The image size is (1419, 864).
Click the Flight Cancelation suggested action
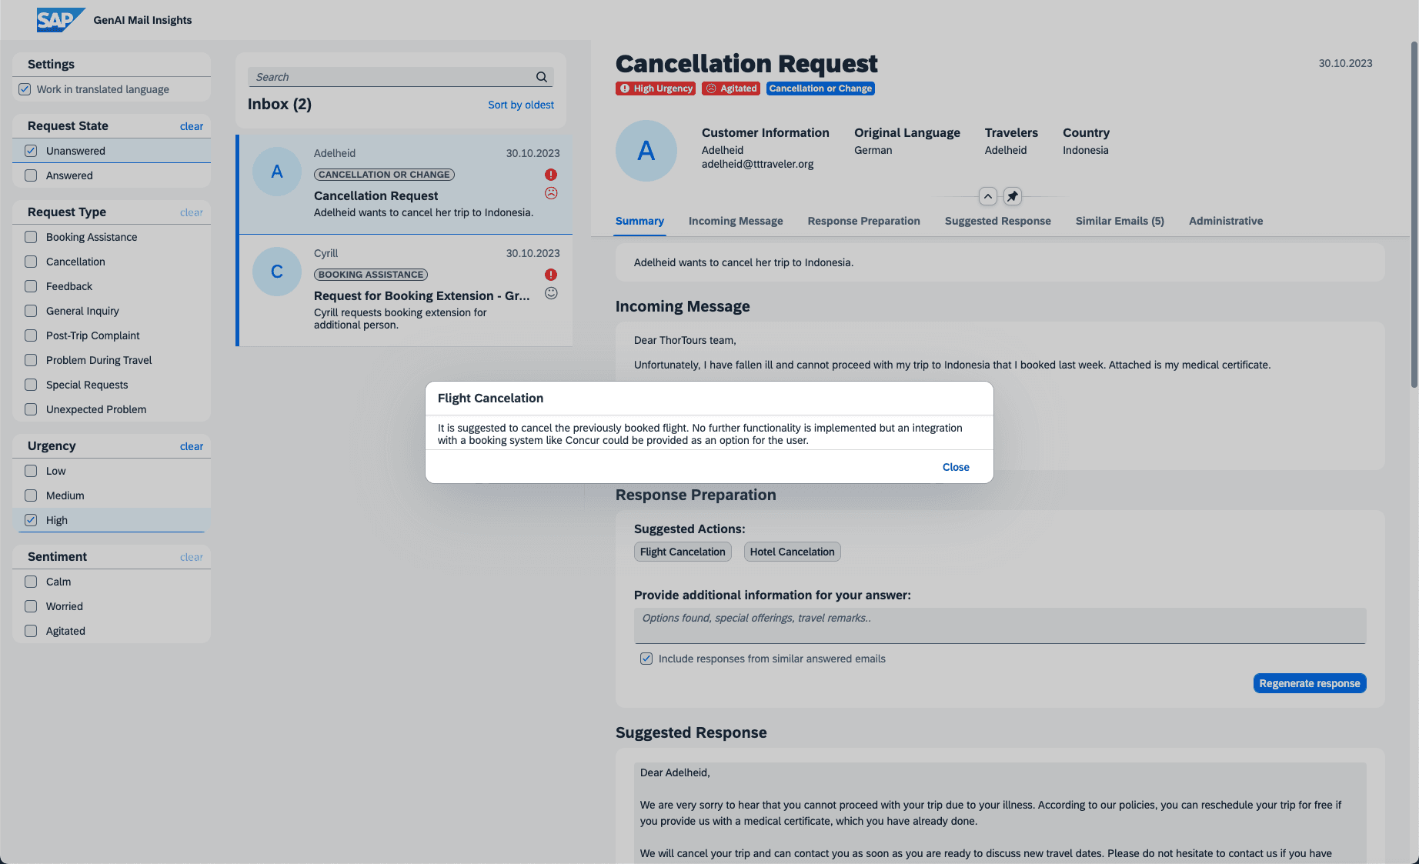coord(683,552)
